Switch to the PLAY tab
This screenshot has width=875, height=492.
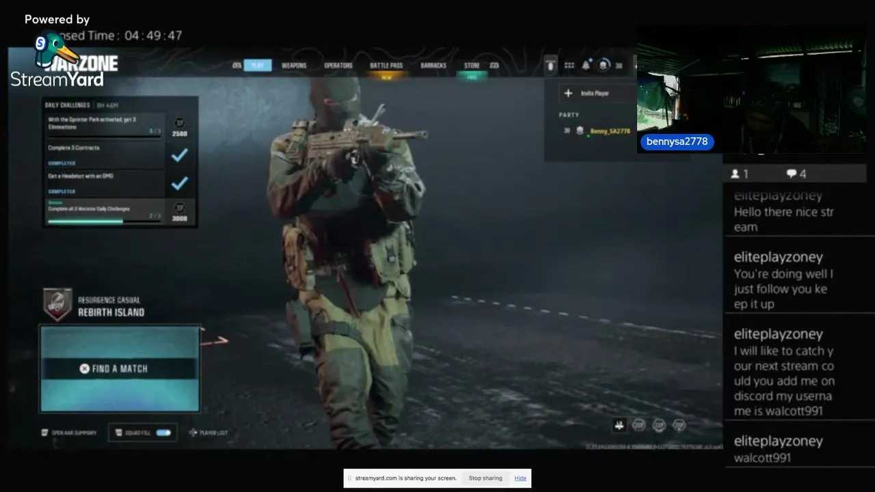click(258, 66)
